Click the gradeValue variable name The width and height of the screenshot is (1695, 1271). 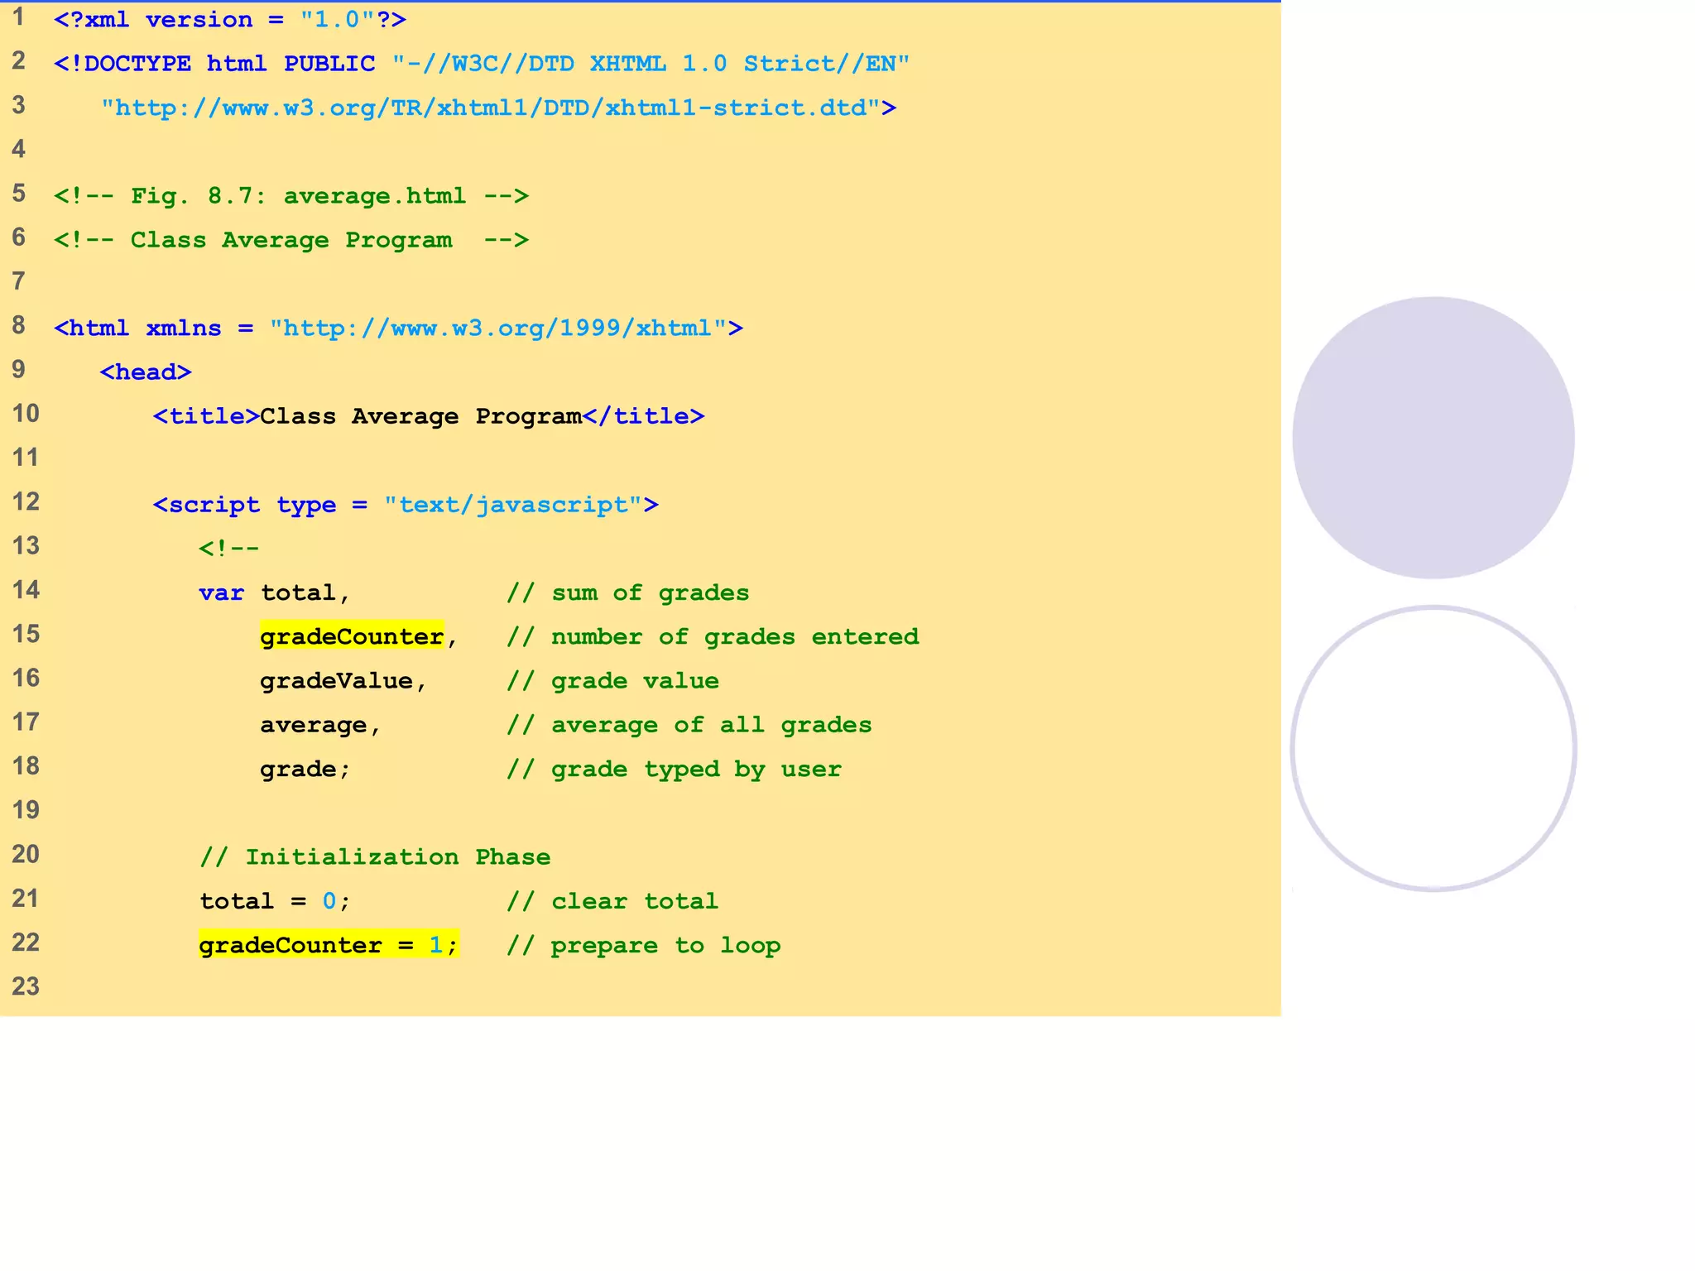click(336, 681)
